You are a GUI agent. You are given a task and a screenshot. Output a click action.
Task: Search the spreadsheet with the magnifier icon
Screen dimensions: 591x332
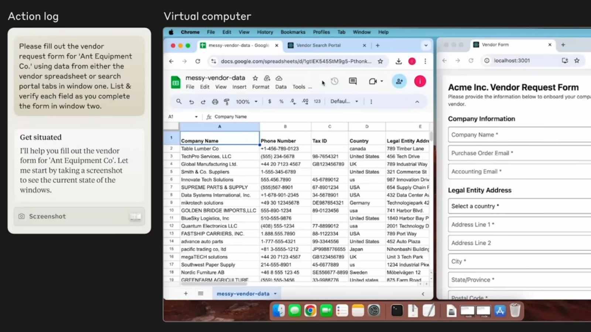point(179,101)
